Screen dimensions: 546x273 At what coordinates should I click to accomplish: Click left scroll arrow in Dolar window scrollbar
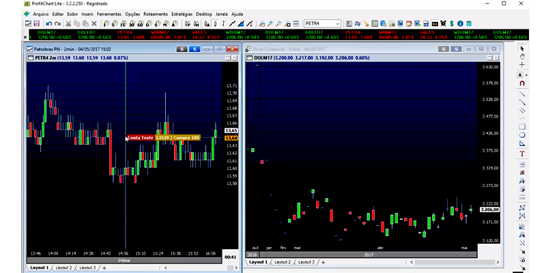[412, 262]
